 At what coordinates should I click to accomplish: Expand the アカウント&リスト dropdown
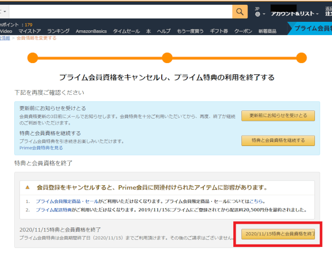point(292,14)
